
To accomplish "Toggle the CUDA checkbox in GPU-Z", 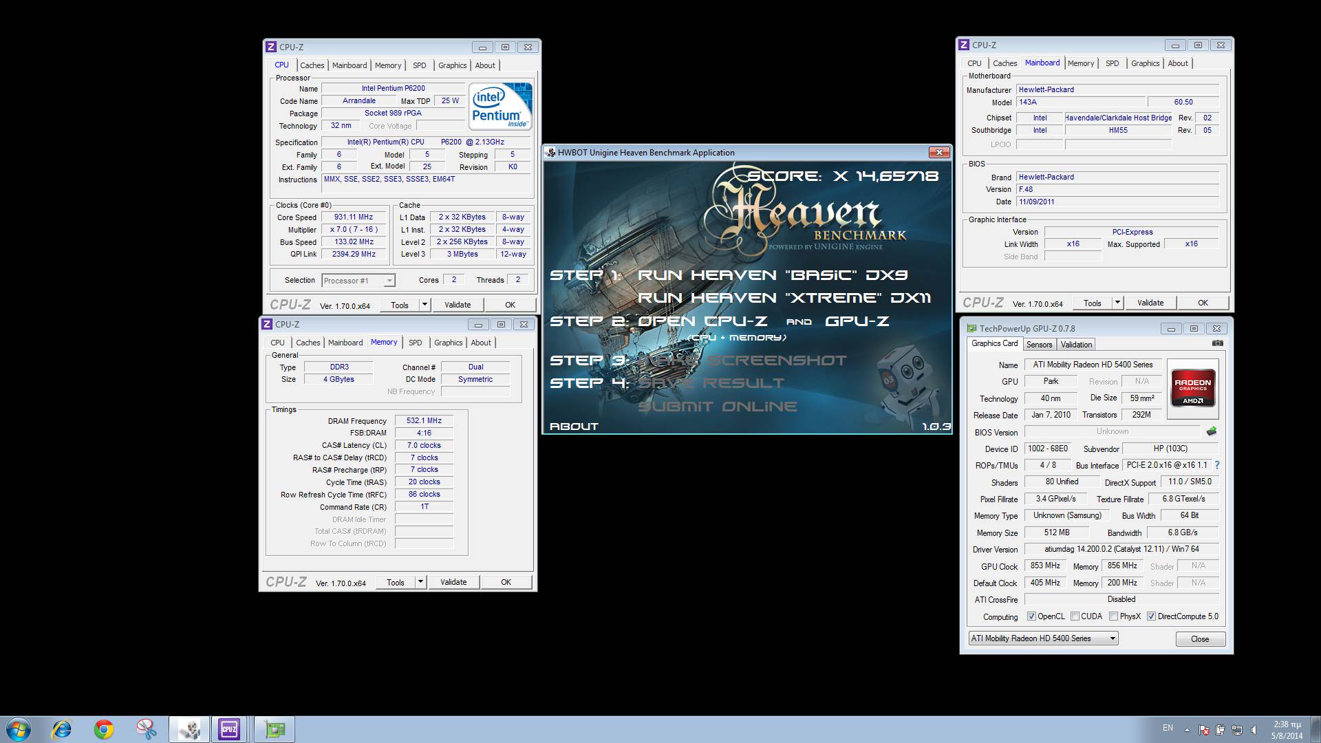I will (x=1075, y=616).
